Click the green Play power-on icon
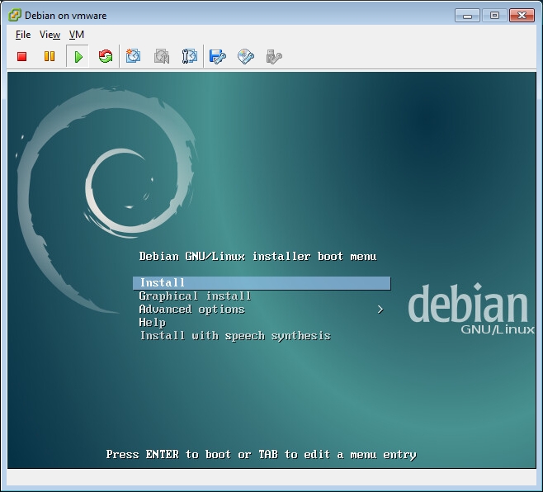 click(78, 56)
